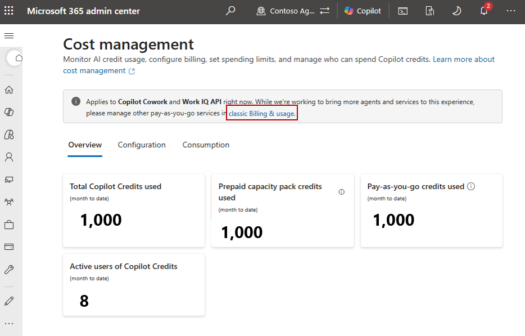Open Marketplace bag icon in sidebar
The width and height of the screenshot is (525, 336).
pyautogui.click(x=9, y=225)
